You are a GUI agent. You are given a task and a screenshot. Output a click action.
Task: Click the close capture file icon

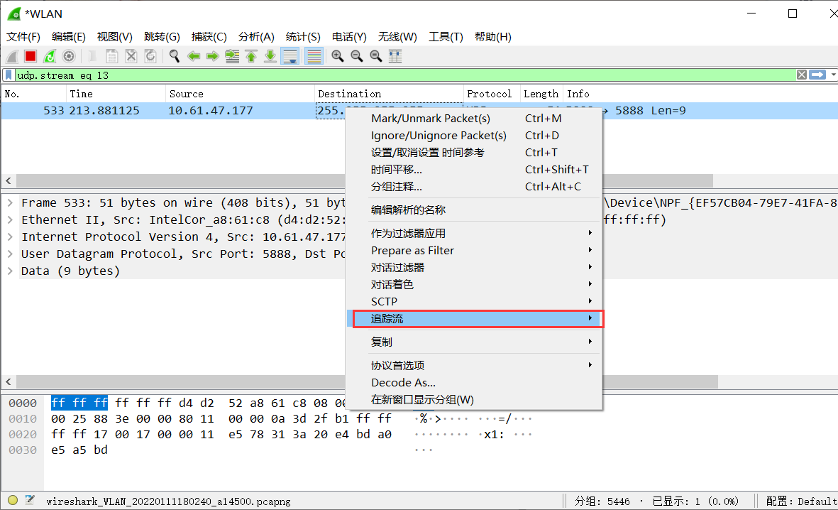(x=131, y=56)
